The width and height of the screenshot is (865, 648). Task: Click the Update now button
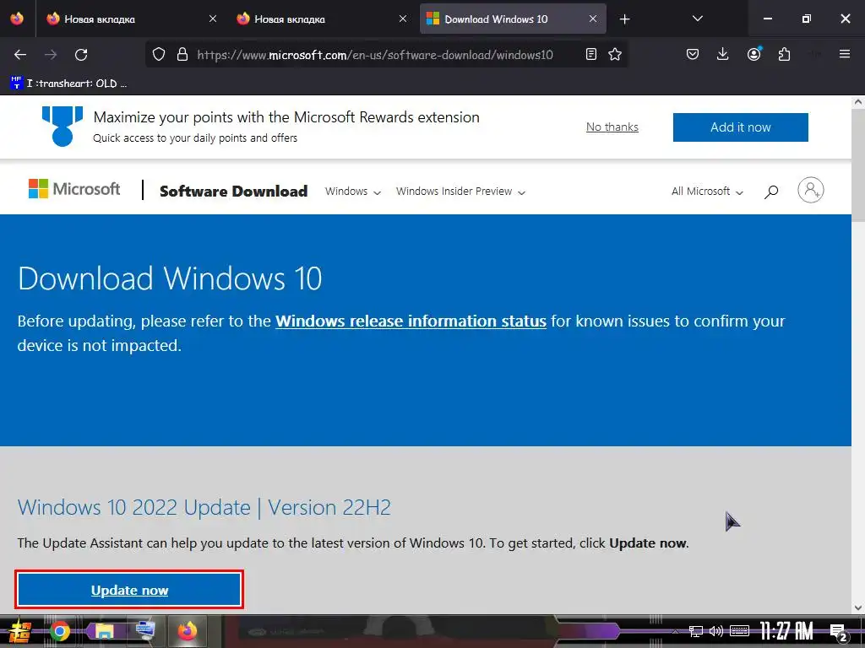[x=129, y=590]
